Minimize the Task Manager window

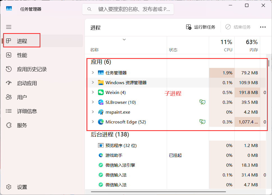230,5
